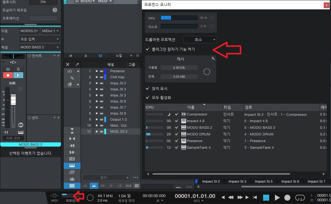This screenshot has width=331, height=204.
Task: Open the dropout protection dropdown
Action: (200, 39)
